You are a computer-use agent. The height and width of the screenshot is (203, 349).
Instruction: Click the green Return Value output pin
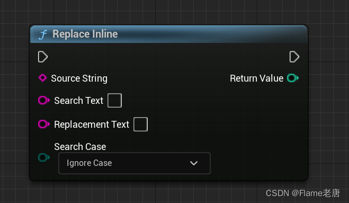(x=293, y=78)
